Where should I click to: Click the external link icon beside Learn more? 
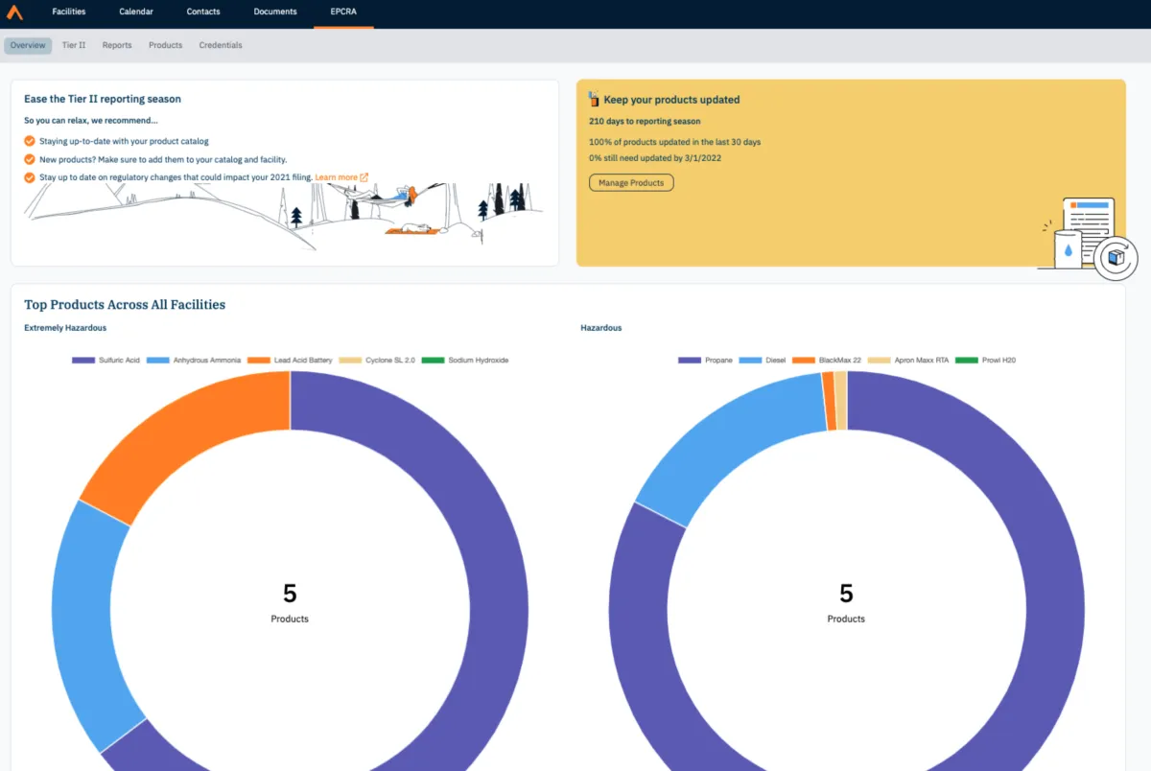(364, 177)
